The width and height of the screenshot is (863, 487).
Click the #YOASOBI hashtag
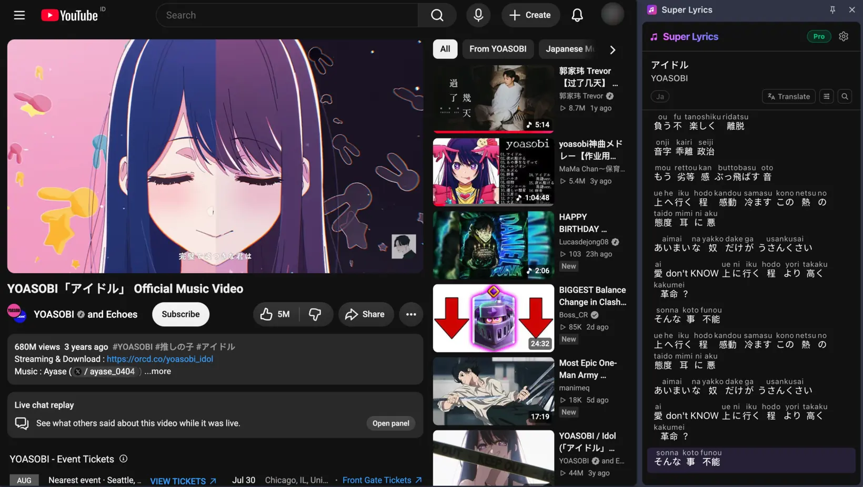(133, 347)
